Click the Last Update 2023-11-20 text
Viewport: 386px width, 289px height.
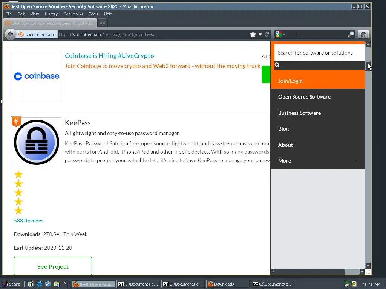pos(43,248)
